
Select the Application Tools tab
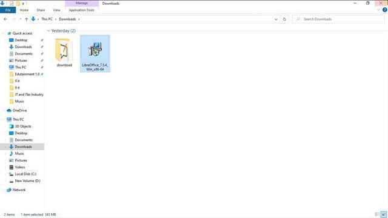click(x=82, y=10)
